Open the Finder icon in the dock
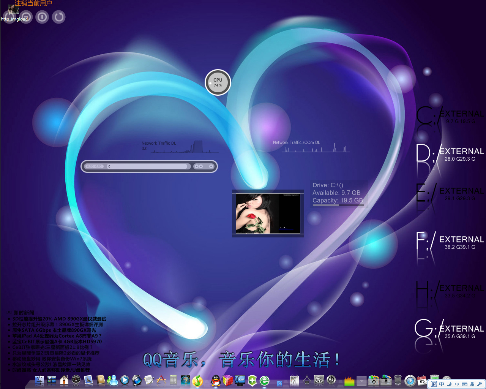Image resolution: width=486 pixels, height=389 pixels. (39, 380)
